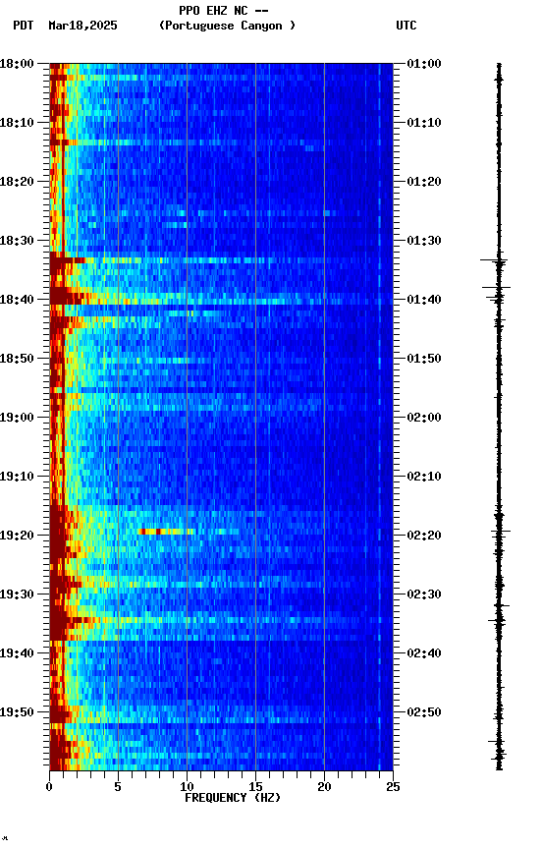Click the '19:50' PDT time label
This screenshot has height=849, width=542.
17,712
